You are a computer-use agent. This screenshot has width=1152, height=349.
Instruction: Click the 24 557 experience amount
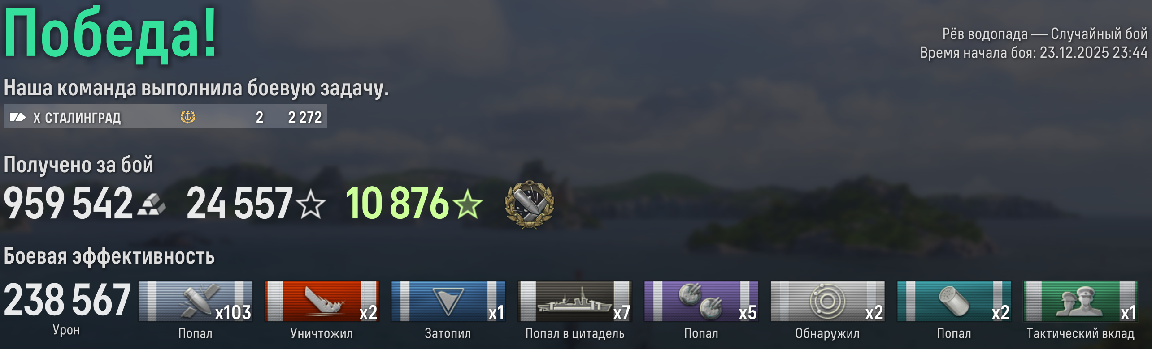[x=240, y=204]
